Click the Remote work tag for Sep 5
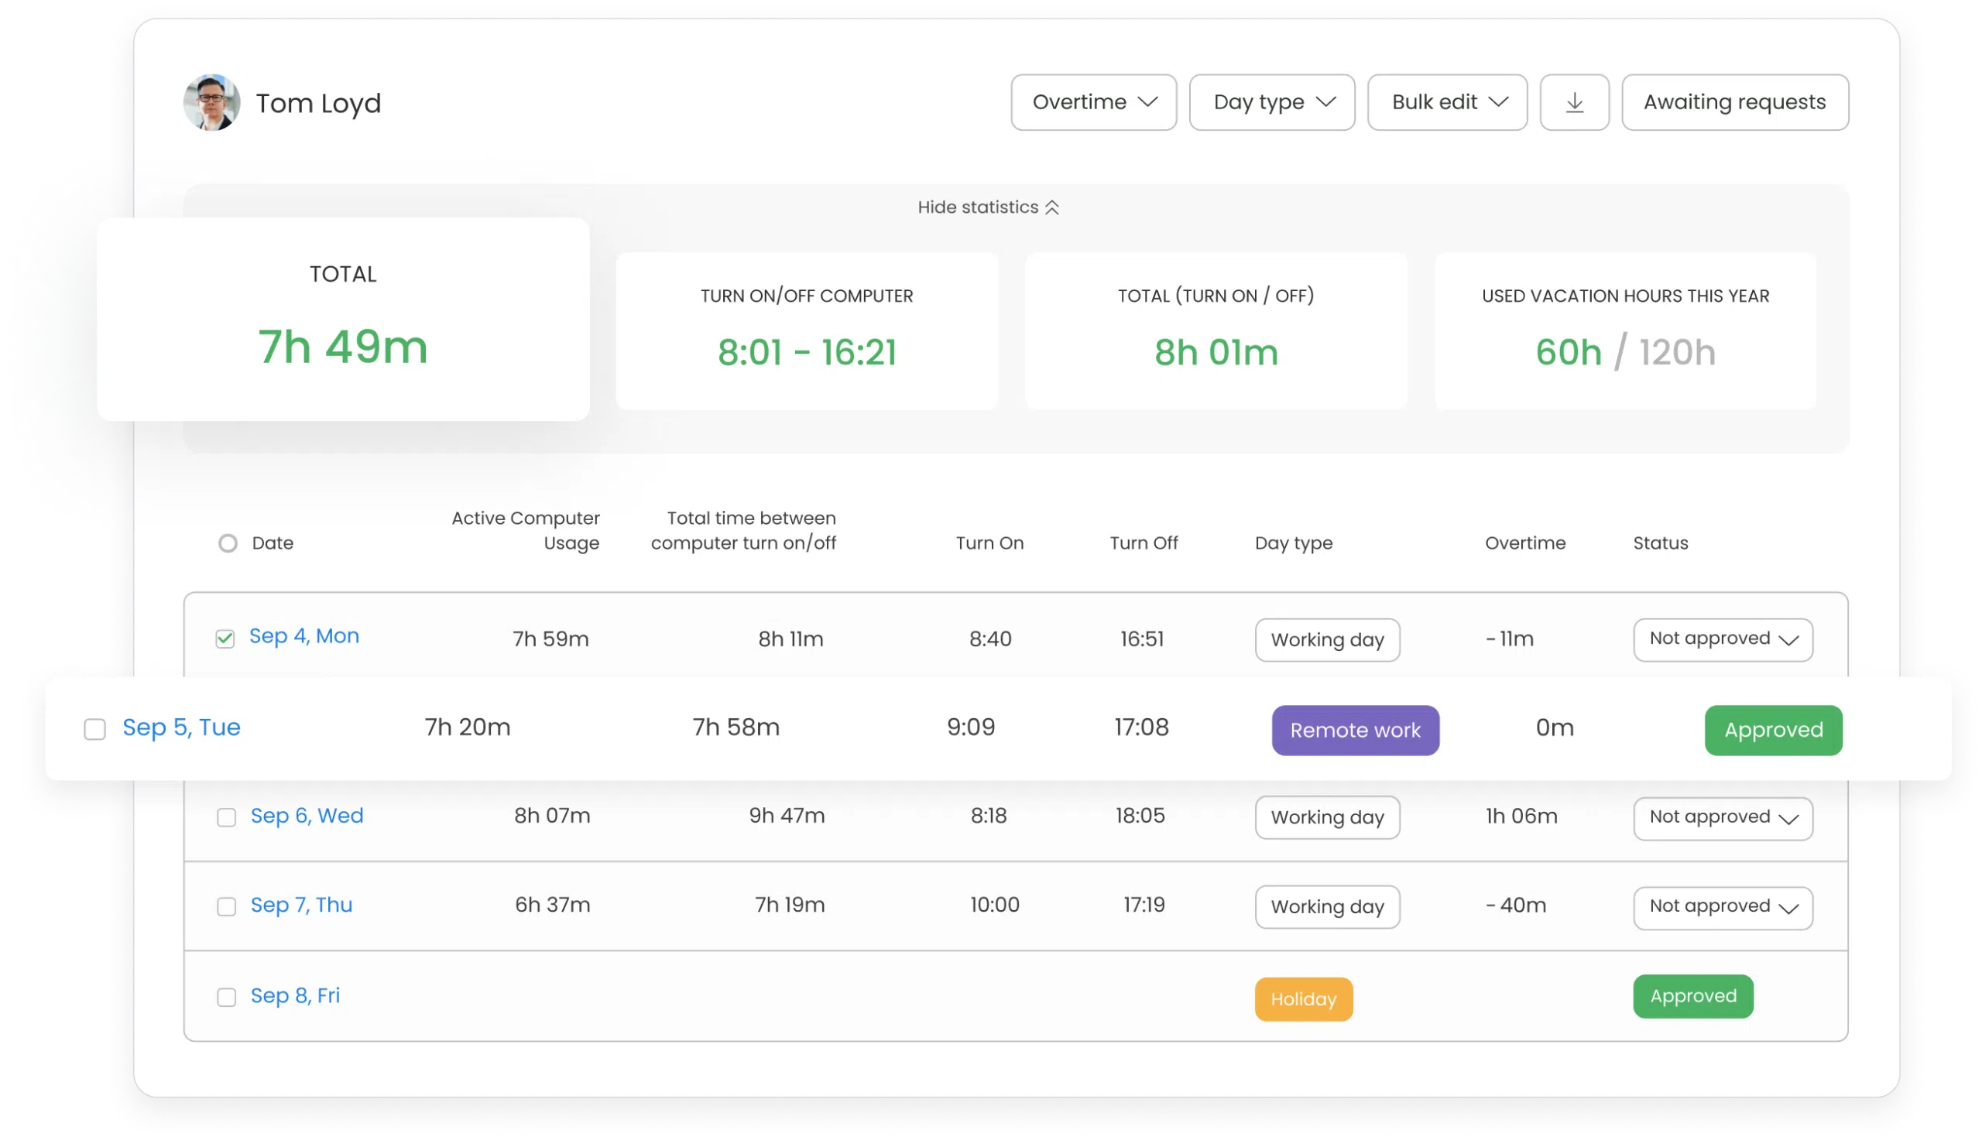Screen dimensions: 1982x1140 point(1355,730)
